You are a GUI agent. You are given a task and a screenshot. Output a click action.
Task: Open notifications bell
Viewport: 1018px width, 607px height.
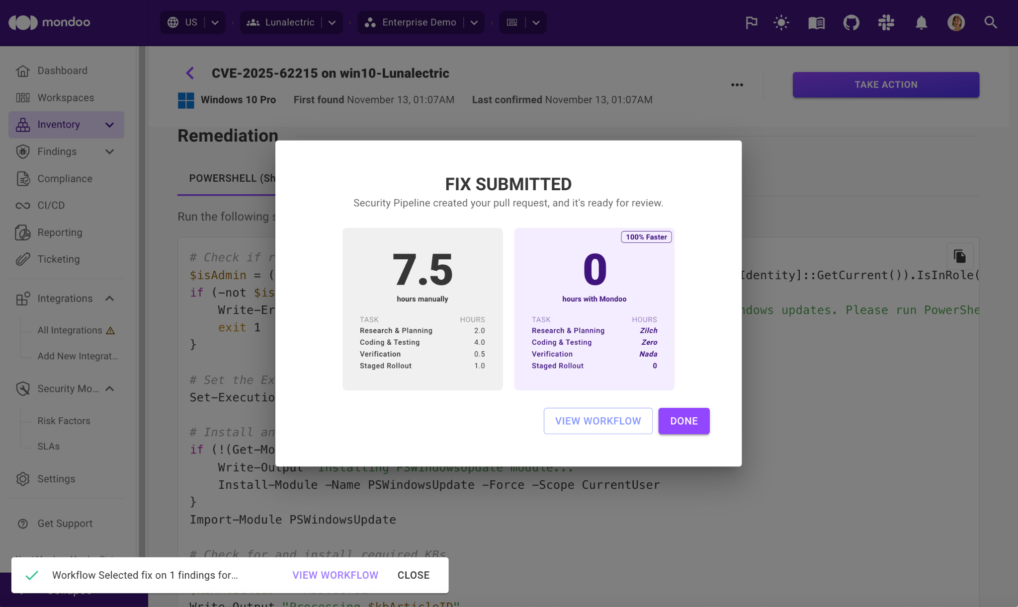921,22
